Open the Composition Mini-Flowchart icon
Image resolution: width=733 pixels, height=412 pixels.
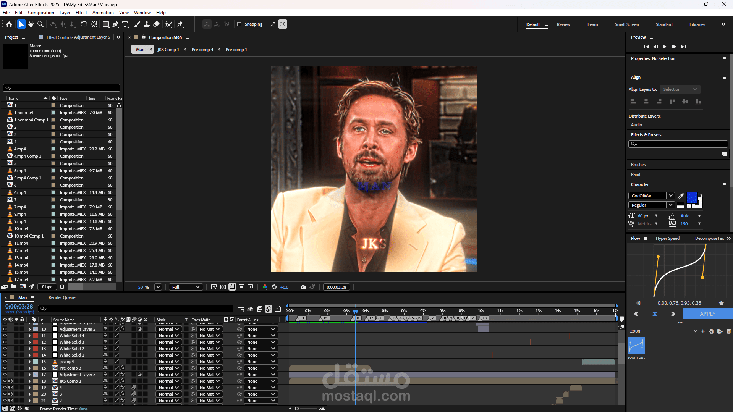coord(241,309)
